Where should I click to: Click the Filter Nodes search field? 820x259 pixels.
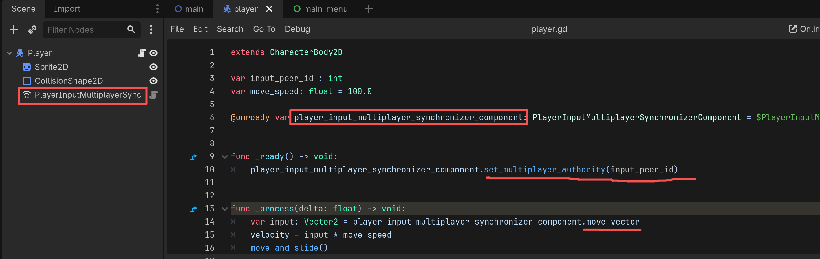tap(86, 30)
